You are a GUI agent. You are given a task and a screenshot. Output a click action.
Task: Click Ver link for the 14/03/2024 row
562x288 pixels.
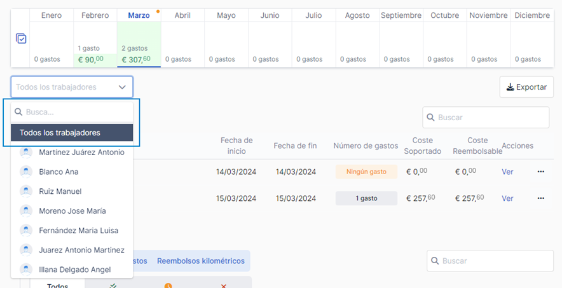[507, 172]
